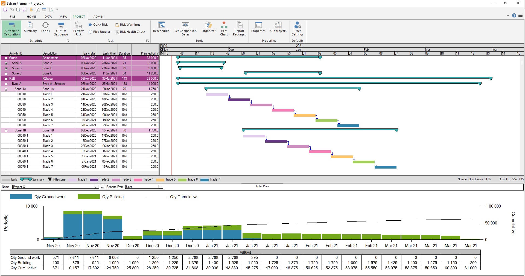Collapse the Bygg A row
This screenshot has width=525, height=276.
click(6, 84)
